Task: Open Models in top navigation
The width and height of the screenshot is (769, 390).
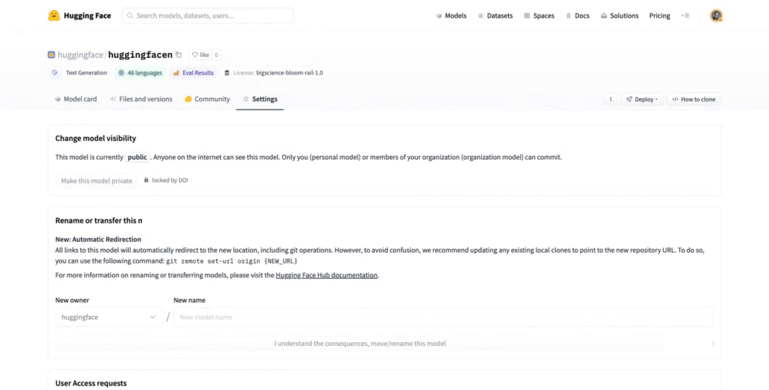Action: pos(451,15)
